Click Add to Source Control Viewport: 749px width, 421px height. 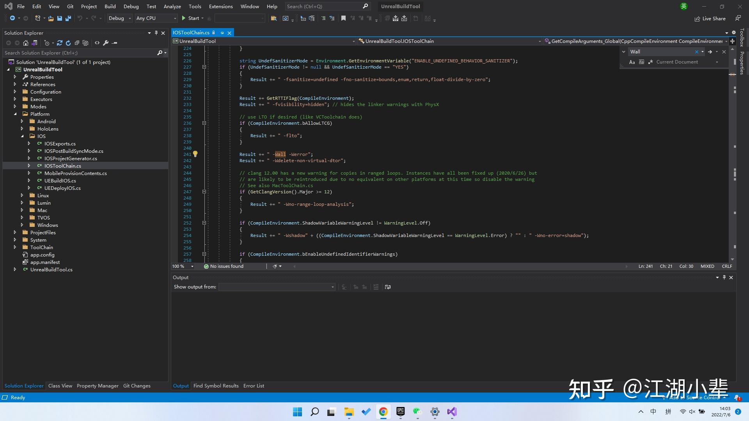pos(694,397)
